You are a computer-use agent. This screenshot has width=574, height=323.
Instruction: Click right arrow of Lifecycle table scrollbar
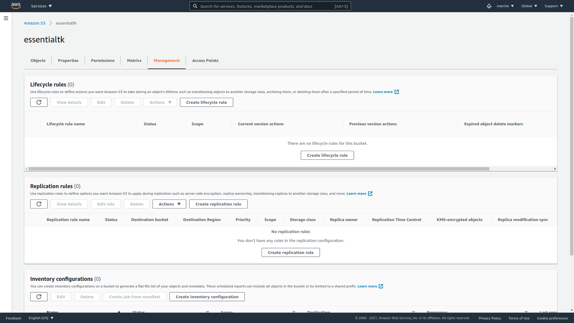point(555,169)
